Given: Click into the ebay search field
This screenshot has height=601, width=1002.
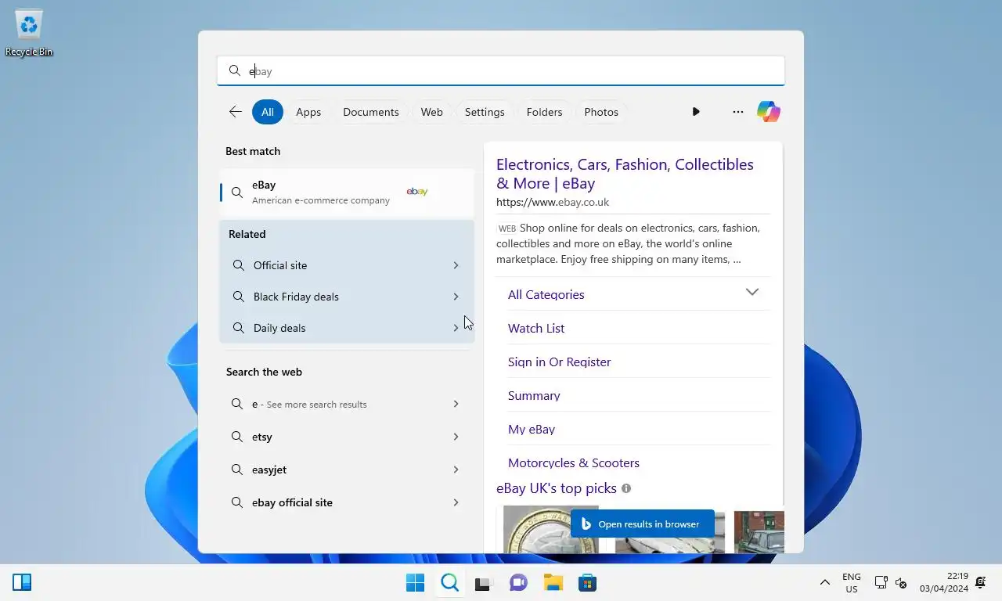Looking at the screenshot, I should 501,70.
